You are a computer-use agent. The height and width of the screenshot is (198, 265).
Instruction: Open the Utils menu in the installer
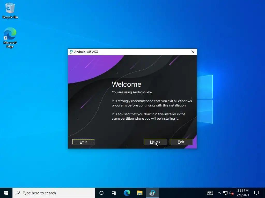click(x=84, y=142)
